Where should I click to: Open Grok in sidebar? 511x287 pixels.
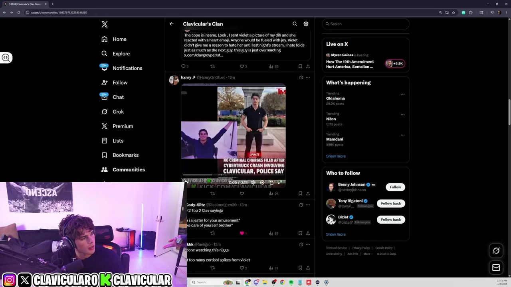[112, 112]
